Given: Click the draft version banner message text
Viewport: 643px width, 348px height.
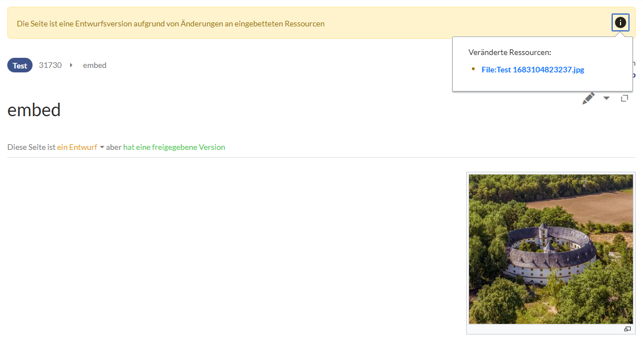Looking at the screenshot, I should click(x=171, y=24).
